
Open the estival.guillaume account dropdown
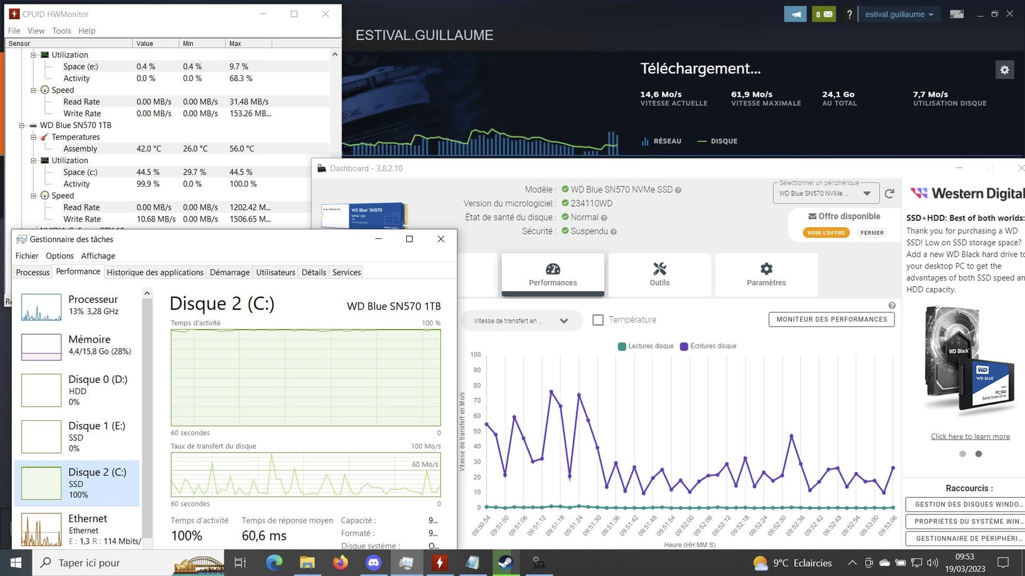899,14
